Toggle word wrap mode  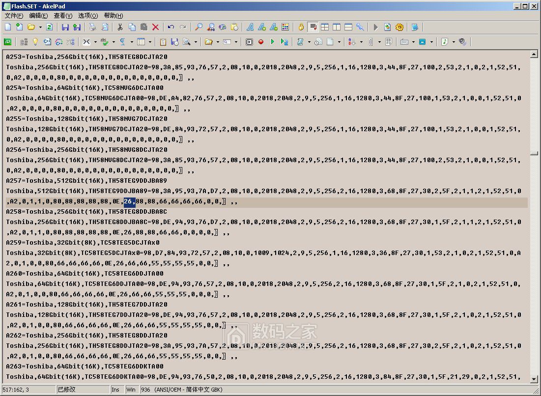click(313, 27)
